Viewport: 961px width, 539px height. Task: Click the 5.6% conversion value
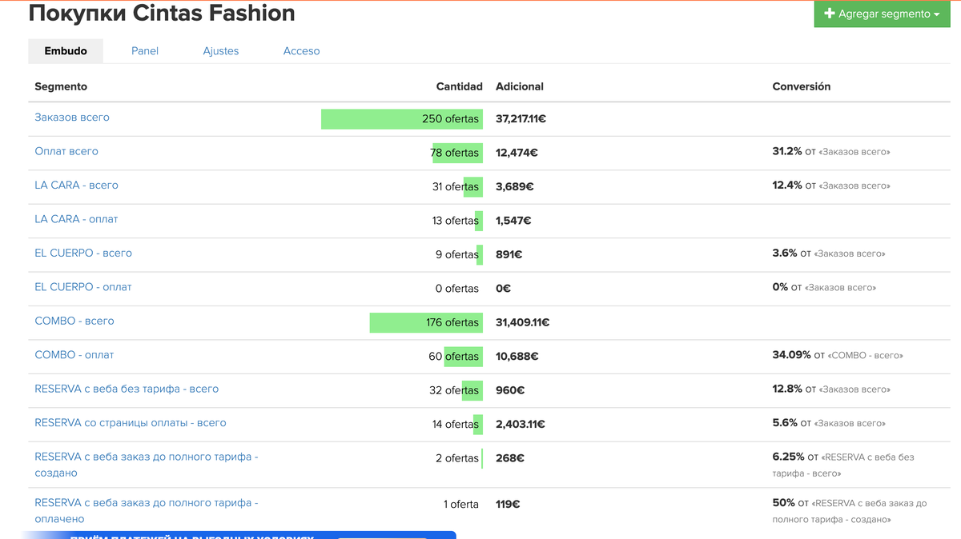point(785,423)
